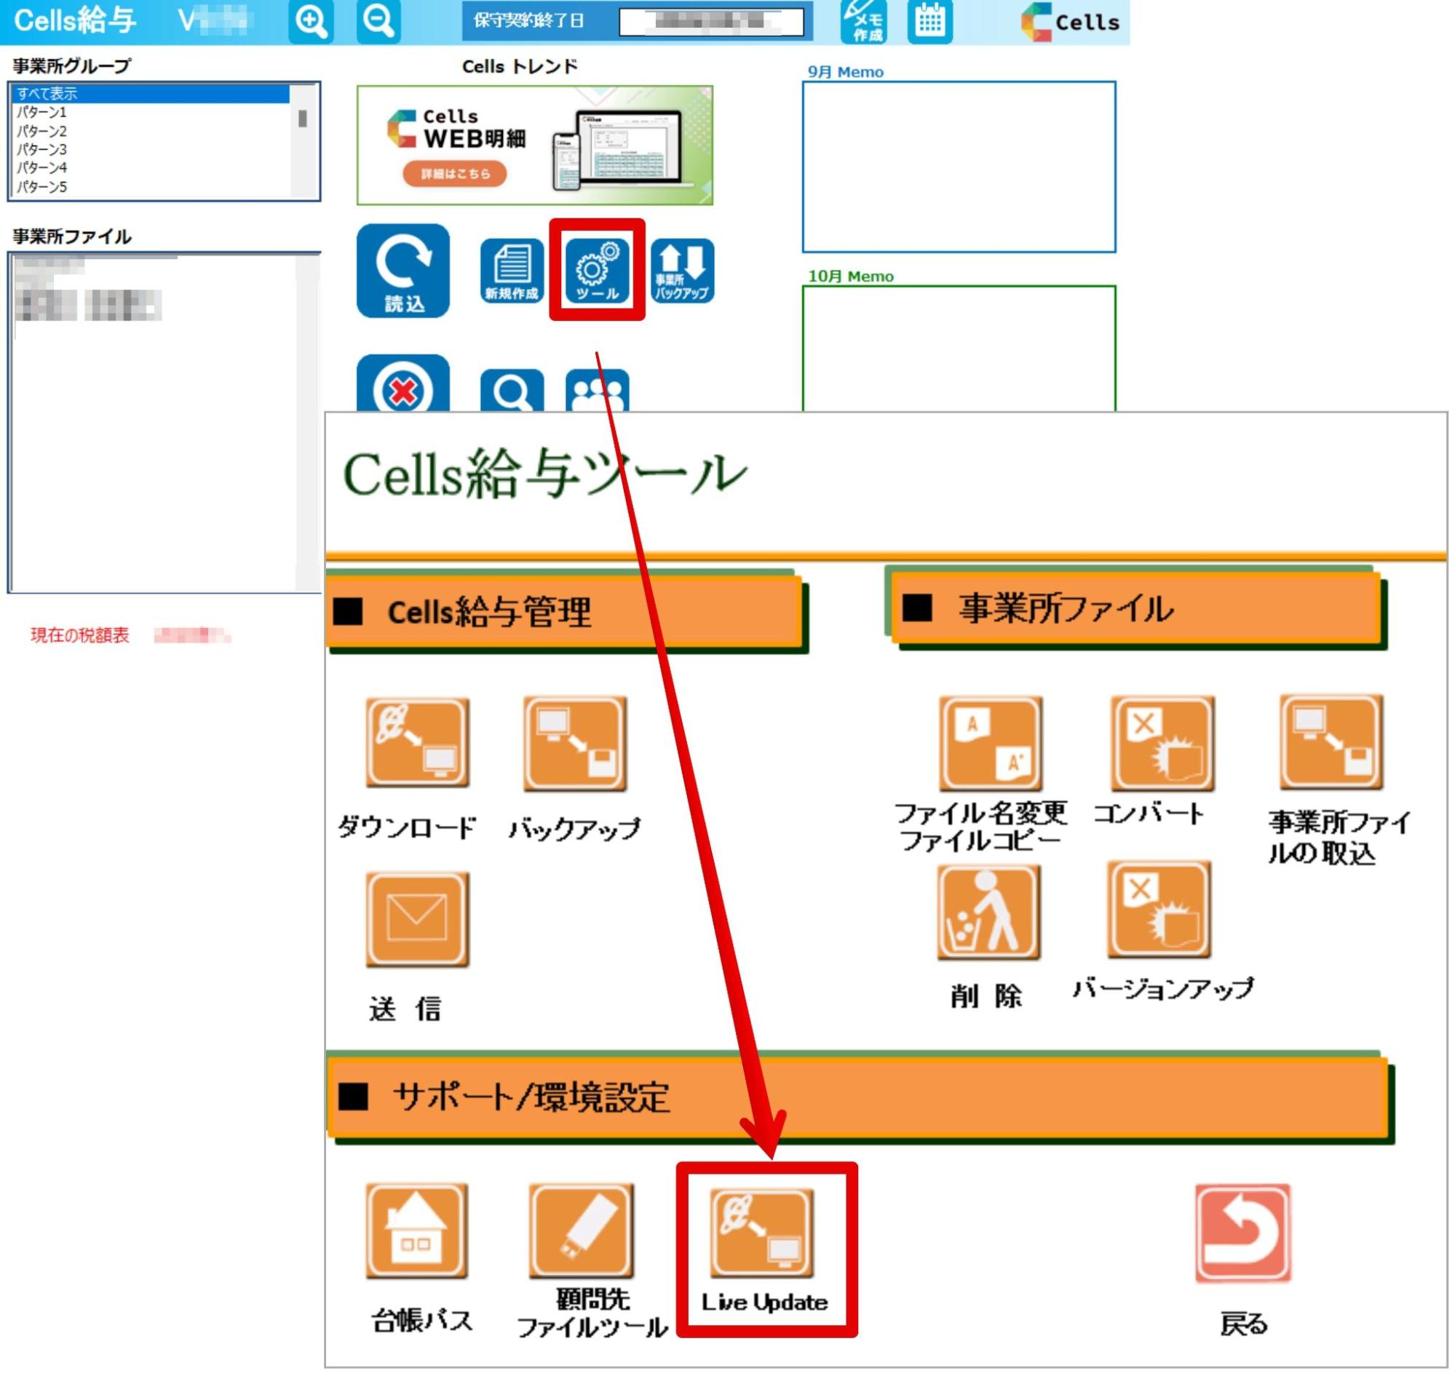Image resolution: width=1455 pixels, height=1376 pixels.
Task: Click the バックアップ icon under Cells給与管理
Action: pyautogui.click(x=574, y=743)
